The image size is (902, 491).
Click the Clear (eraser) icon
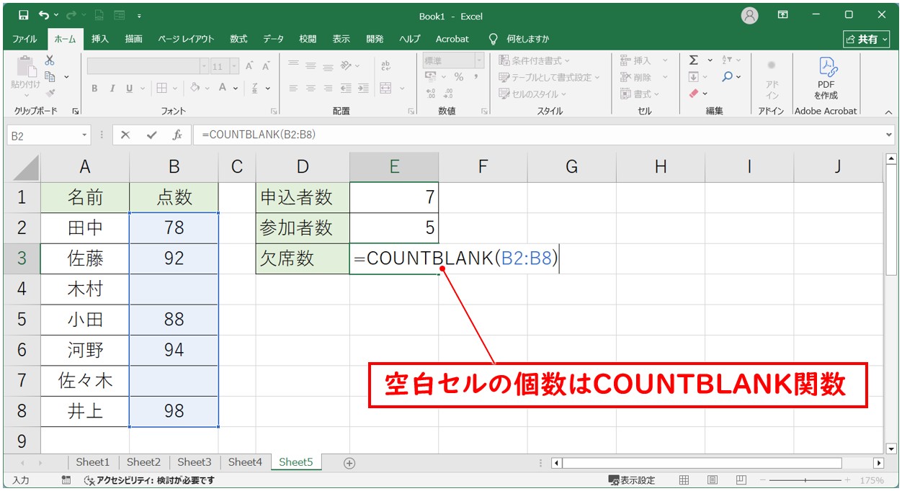point(692,93)
